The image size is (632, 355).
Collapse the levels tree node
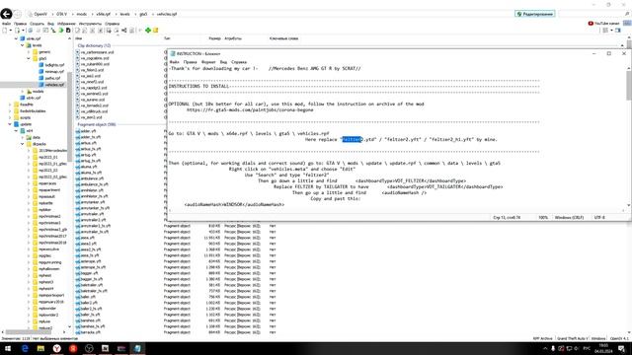coord(23,45)
